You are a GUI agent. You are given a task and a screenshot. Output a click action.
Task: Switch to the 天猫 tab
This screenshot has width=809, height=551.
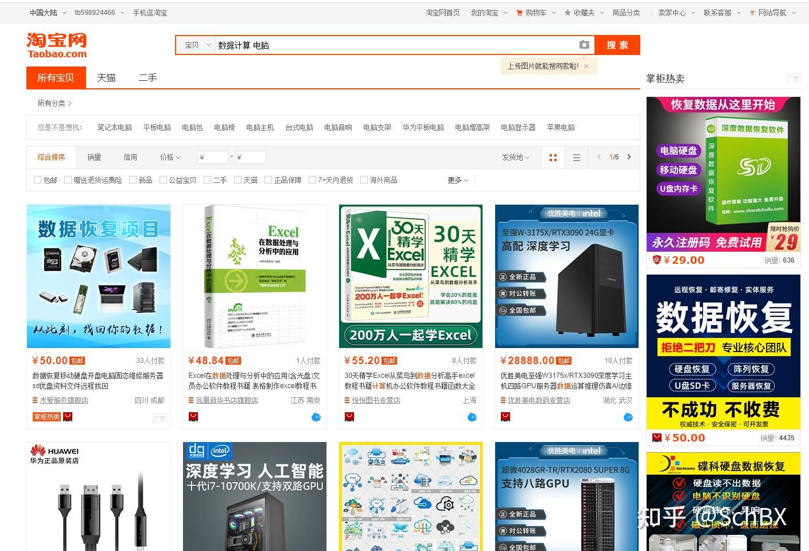click(x=106, y=77)
